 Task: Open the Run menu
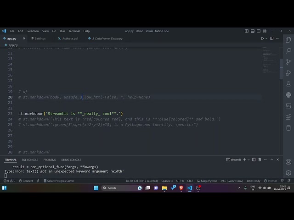[62, 31]
